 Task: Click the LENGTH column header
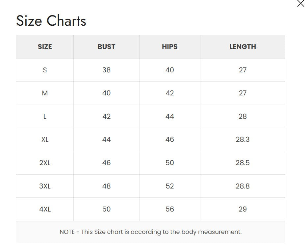[x=243, y=47]
